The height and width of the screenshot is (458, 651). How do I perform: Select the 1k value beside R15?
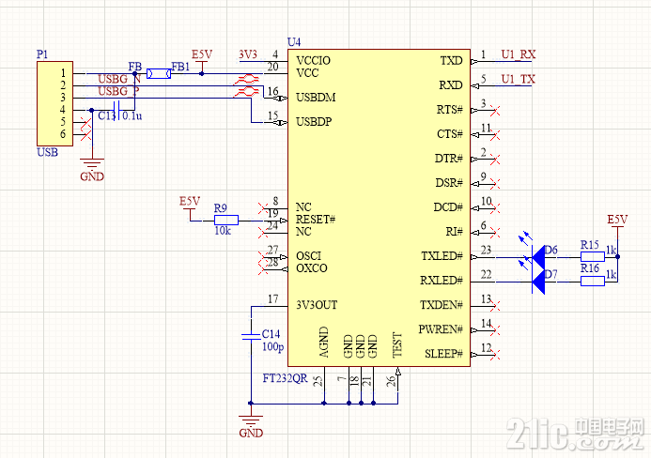pos(612,251)
